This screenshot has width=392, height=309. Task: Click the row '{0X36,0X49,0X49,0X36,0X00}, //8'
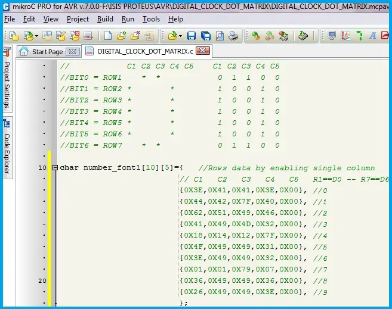(253, 281)
